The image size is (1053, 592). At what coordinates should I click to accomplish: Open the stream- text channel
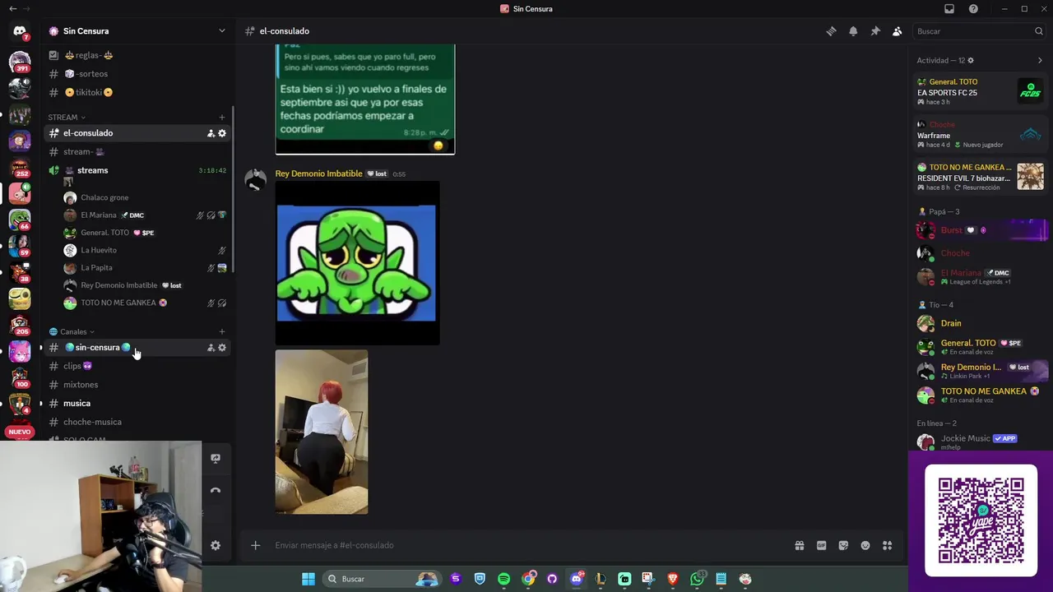84,152
